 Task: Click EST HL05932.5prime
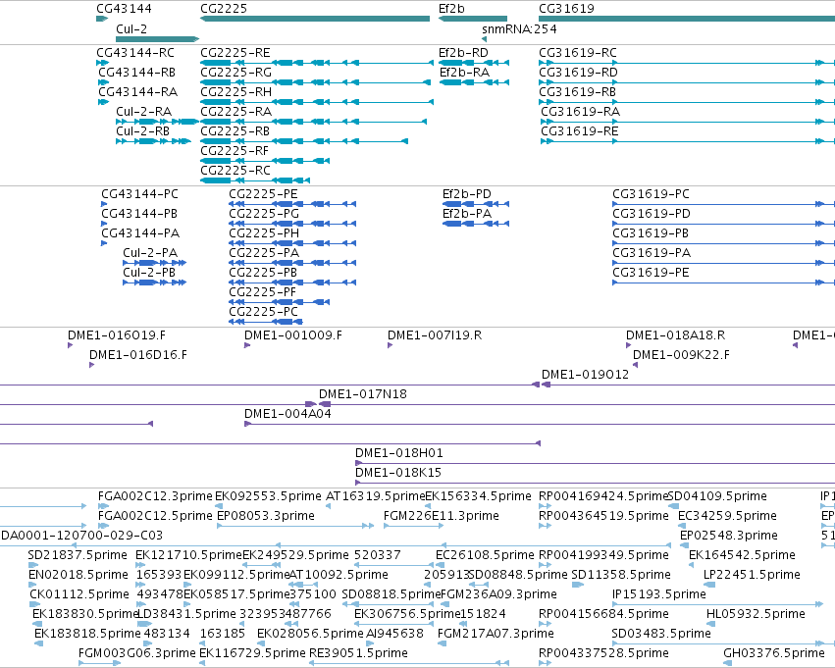(756, 615)
